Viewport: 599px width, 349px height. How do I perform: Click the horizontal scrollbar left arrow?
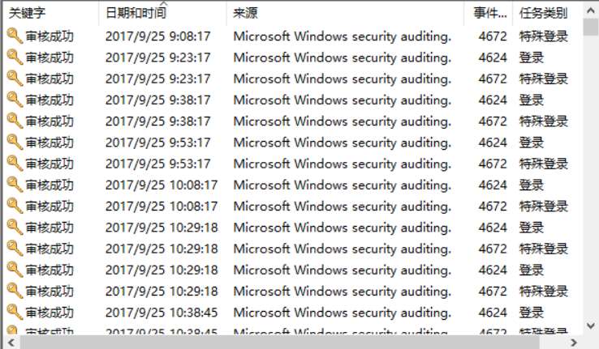point(11,343)
